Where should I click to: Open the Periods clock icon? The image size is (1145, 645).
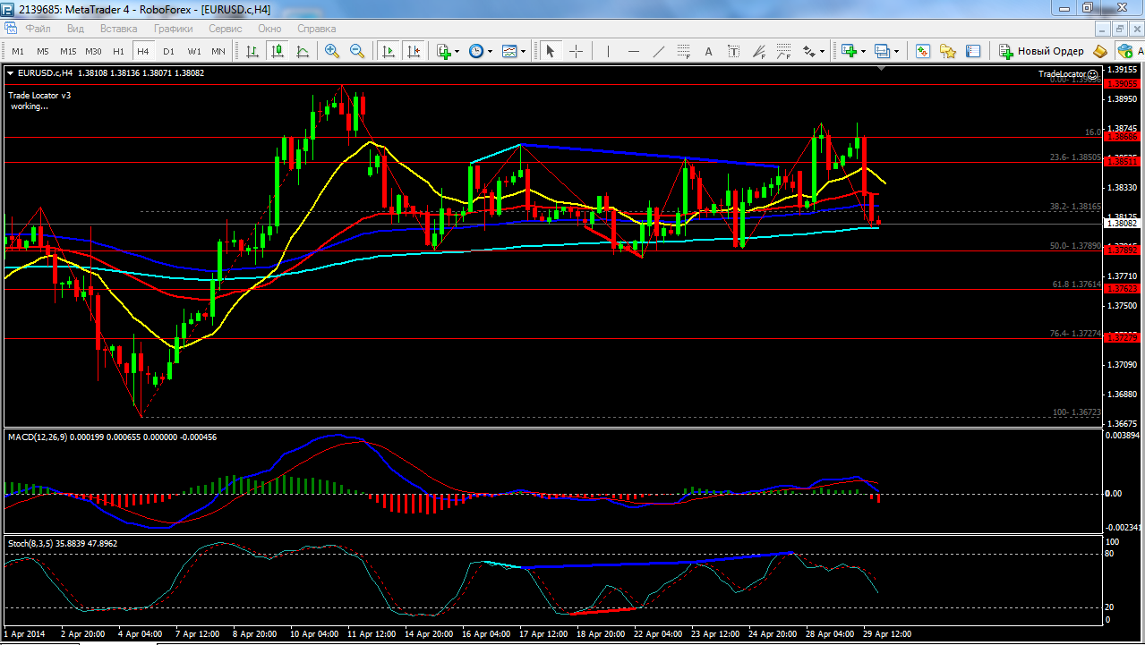tap(475, 51)
